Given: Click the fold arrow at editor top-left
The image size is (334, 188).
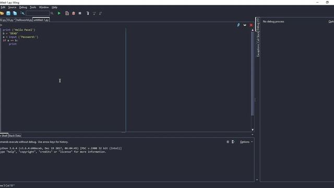Looking at the screenshot, I should click(1, 25).
